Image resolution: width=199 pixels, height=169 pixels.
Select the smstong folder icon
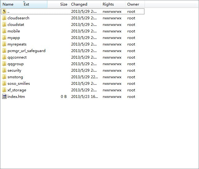point(4,77)
